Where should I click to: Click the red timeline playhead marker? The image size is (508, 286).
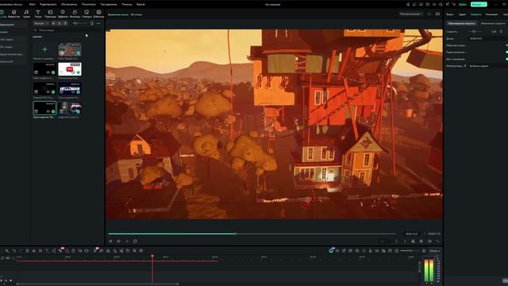(x=152, y=256)
